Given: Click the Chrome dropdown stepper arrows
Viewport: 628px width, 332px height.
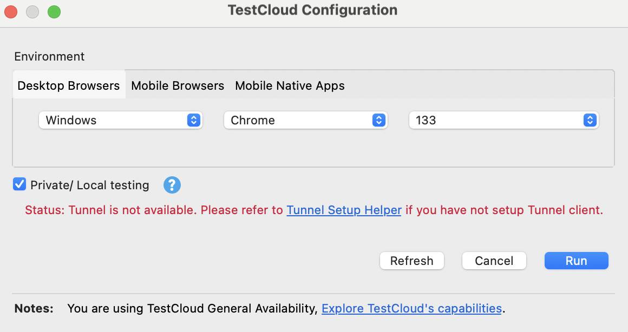Looking at the screenshot, I should tap(378, 120).
